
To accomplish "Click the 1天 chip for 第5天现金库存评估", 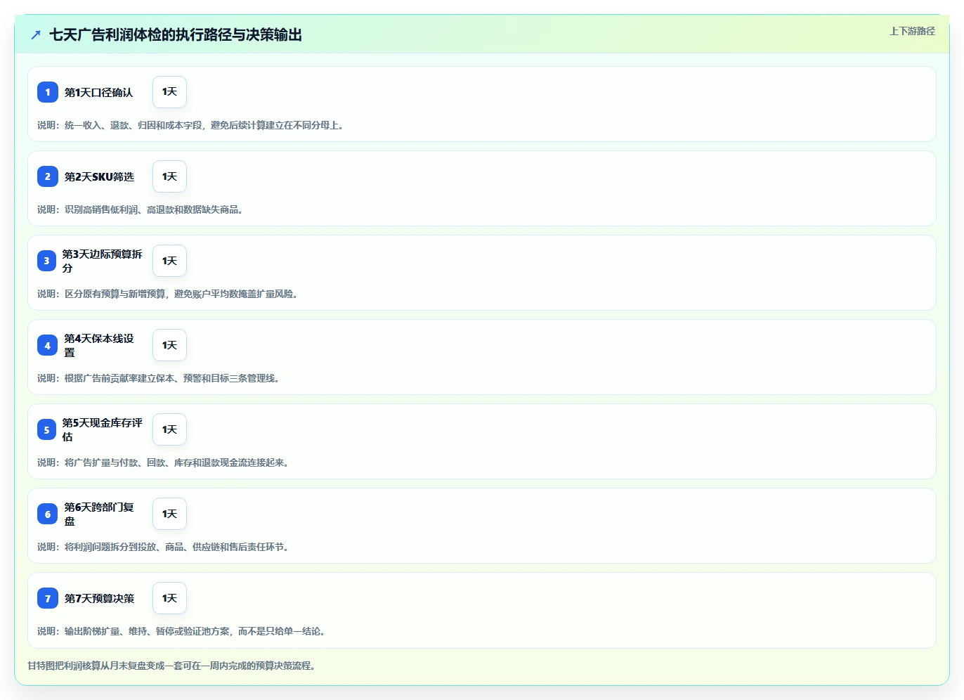I will pos(169,429).
